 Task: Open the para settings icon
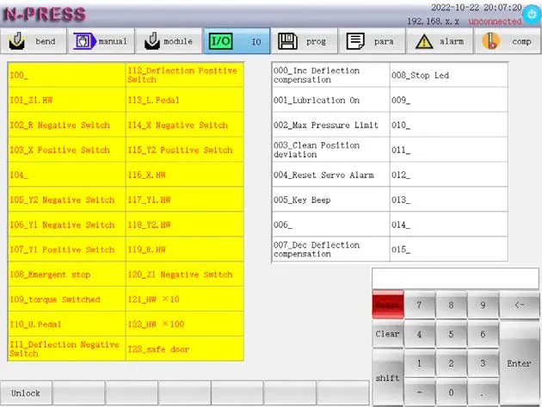click(355, 40)
